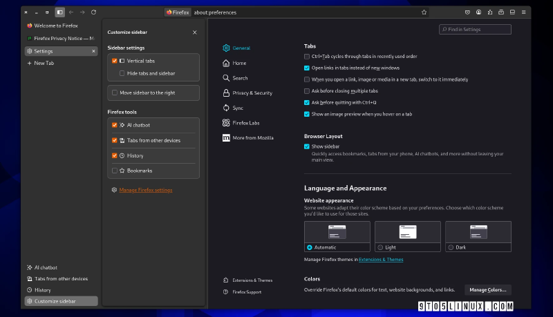Bookmark this page with the star icon
This screenshot has width=553, height=317.
(424, 12)
